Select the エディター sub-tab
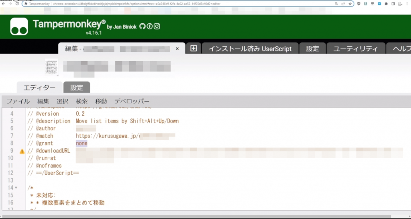This screenshot has height=219, width=411. 40,87
